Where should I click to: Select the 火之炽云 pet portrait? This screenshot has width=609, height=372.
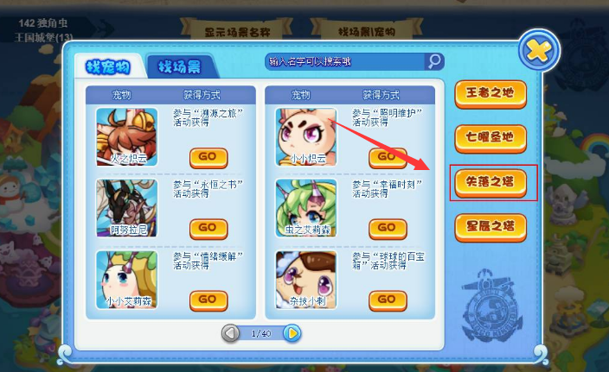(x=127, y=137)
